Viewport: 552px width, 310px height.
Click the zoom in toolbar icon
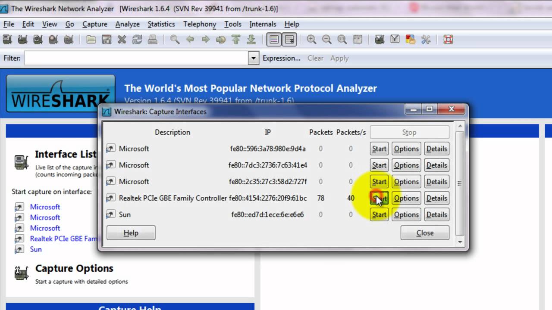click(311, 40)
